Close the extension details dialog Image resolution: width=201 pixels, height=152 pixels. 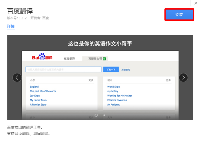point(196,3)
